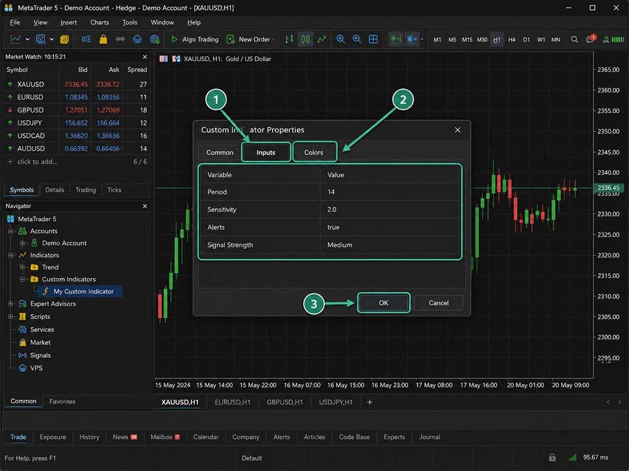The image size is (629, 471).
Task: Toggle Algo Trading on
Action: (x=195, y=39)
